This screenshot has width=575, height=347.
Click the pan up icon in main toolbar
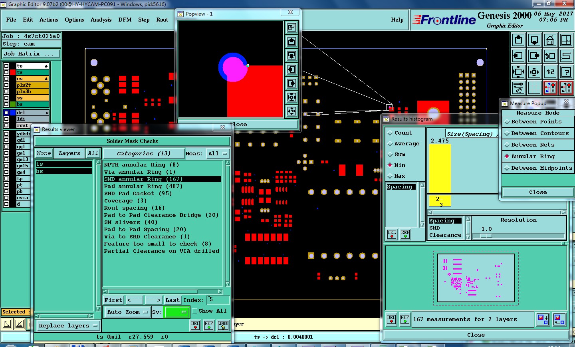[518, 40]
